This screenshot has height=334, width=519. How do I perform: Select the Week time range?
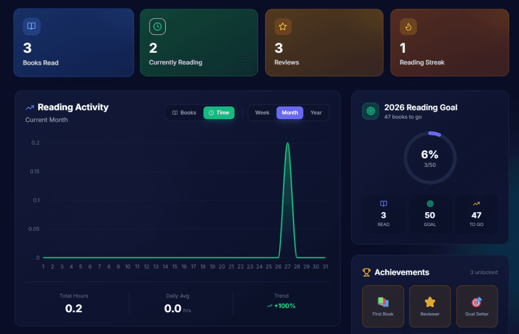(262, 113)
